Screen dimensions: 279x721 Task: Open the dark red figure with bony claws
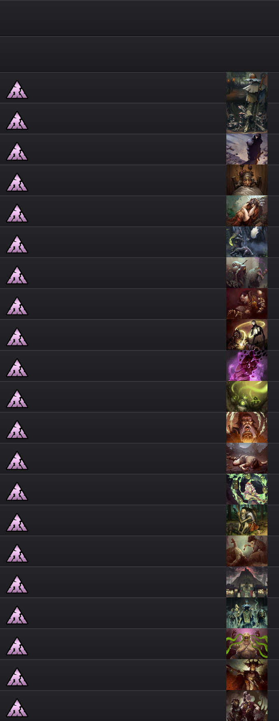247,304
